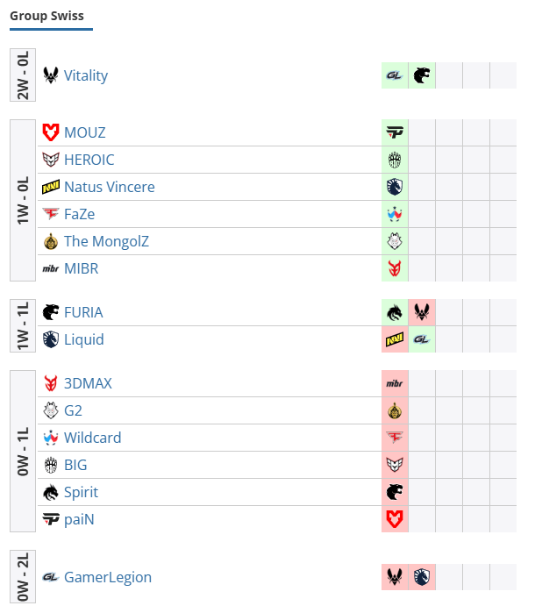Open the HEROIC team page link
The width and height of the screenshot is (535, 613).
point(89,160)
